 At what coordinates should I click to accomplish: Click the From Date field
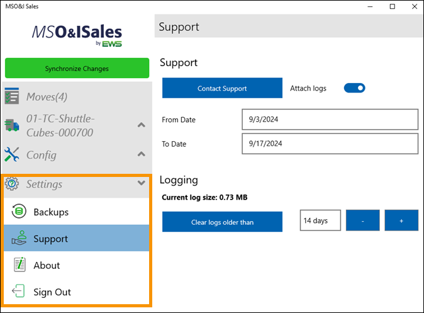click(x=330, y=120)
